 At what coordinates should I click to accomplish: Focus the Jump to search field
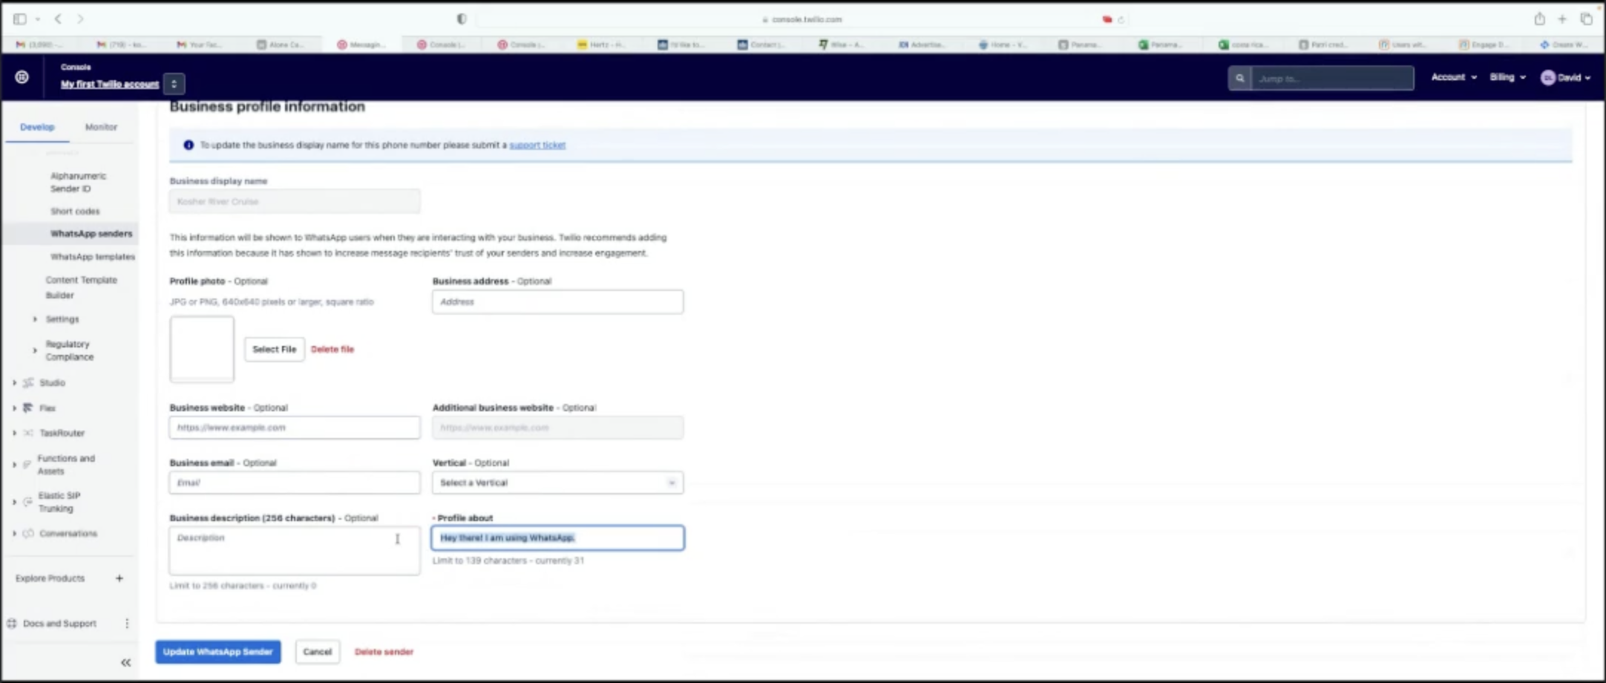point(1332,78)
